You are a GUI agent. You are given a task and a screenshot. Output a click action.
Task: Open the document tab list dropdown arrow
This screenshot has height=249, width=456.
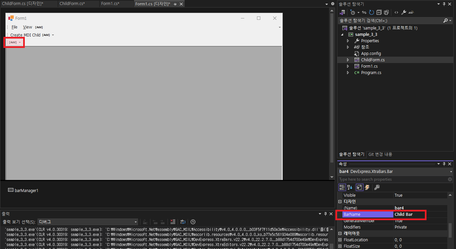tap(327, 4)
